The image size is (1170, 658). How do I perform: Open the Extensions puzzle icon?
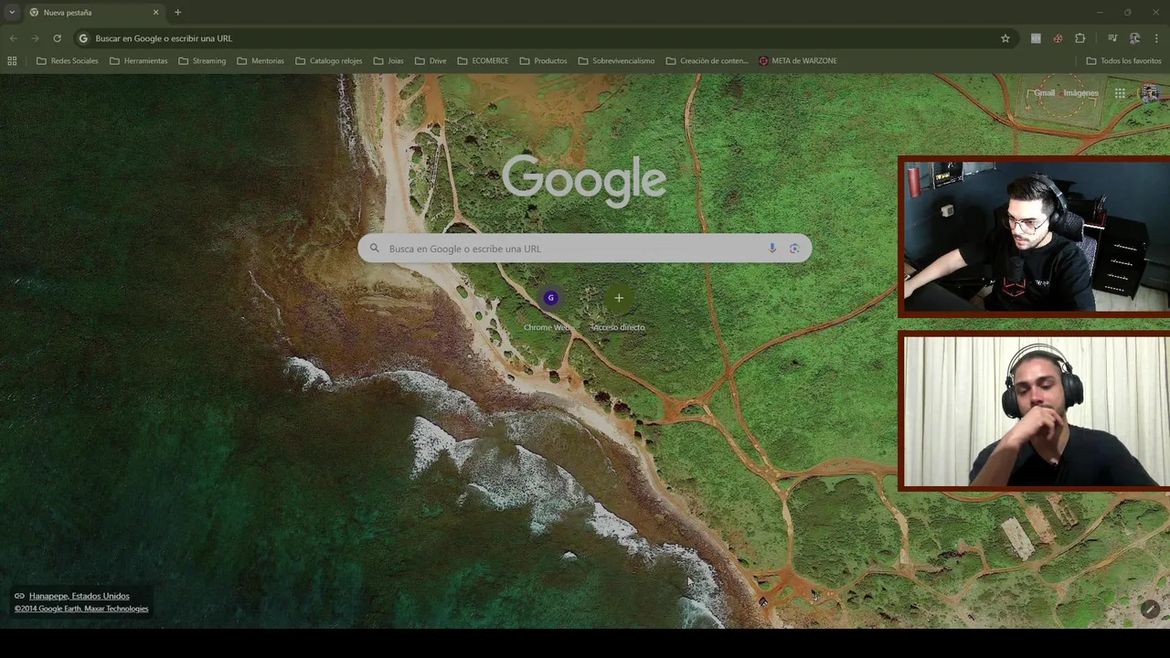[1080, 38]
